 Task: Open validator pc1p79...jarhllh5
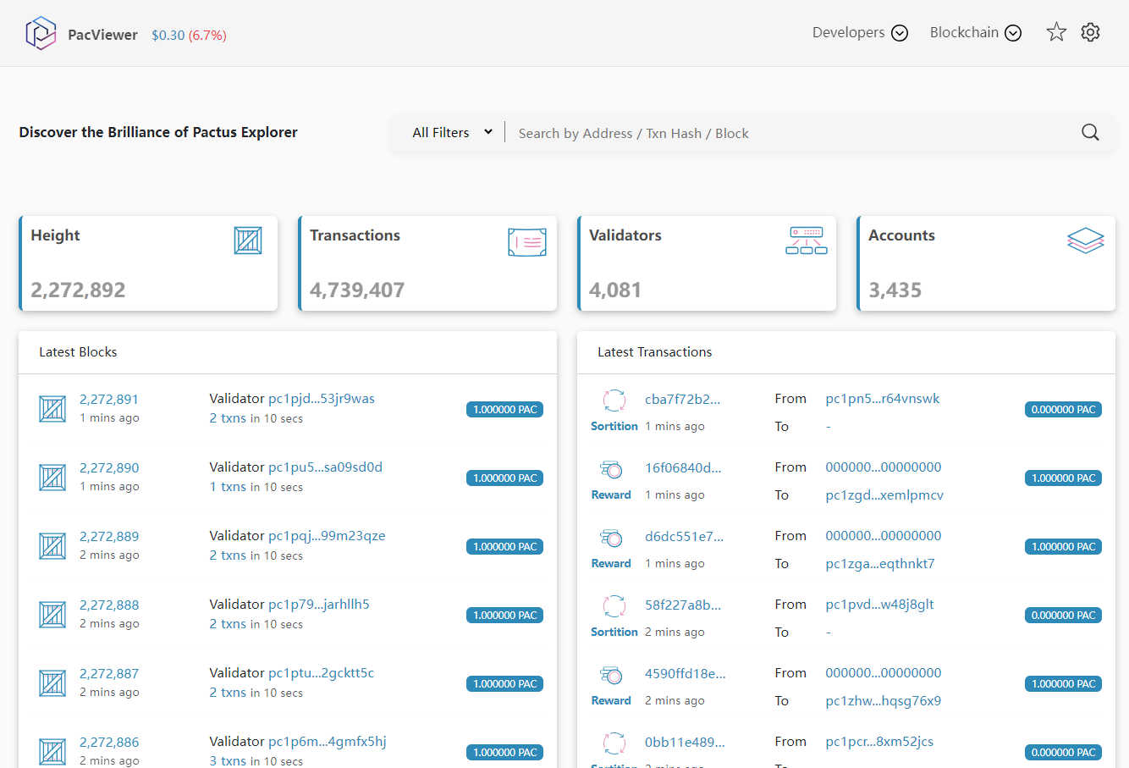pos(319,604)
